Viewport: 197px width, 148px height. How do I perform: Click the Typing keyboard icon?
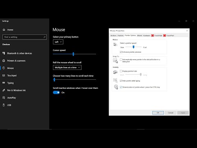4,83
